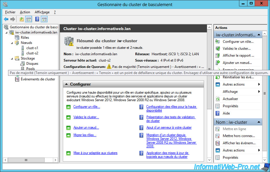The width and height of the screenshot is (270, 172).
Task: Click the Afficher le rapport action icon
Action: coord(218,56)
